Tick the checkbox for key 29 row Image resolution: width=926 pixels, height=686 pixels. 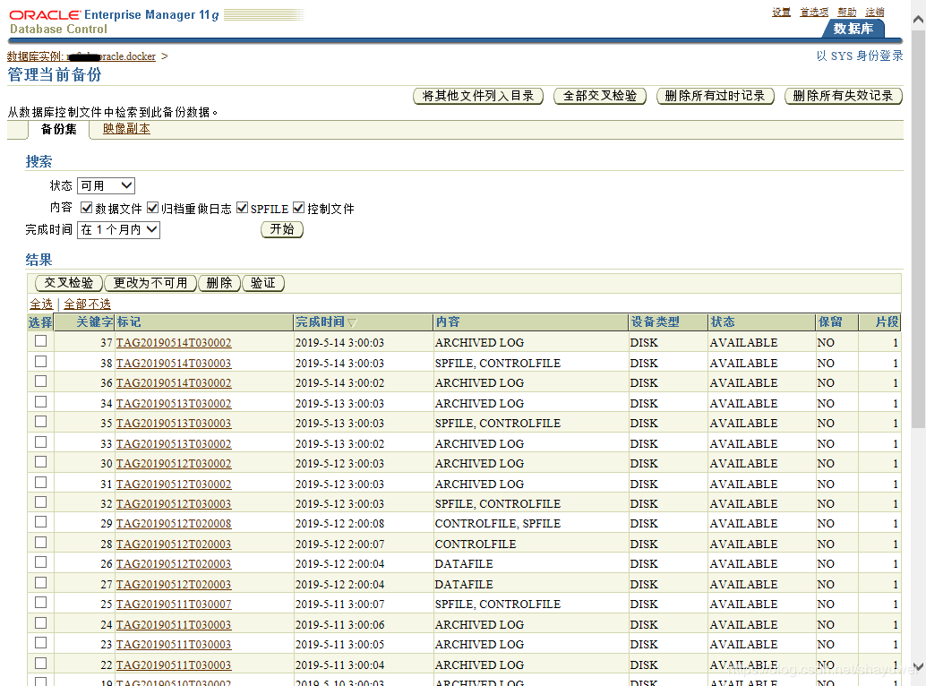point(41,522)
